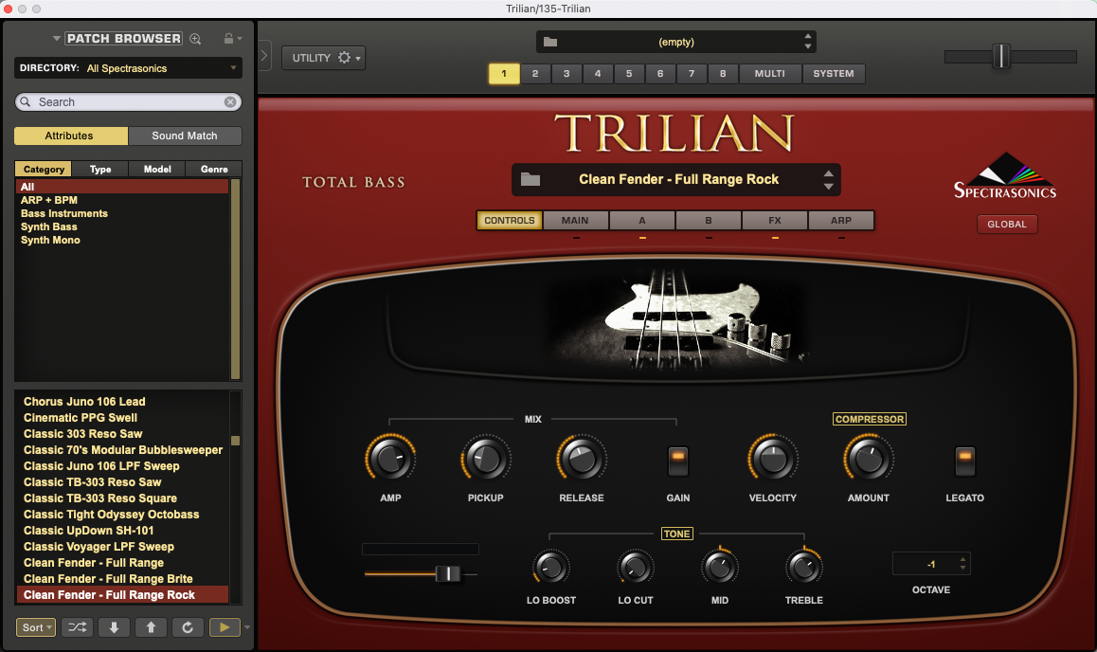Open the audition options arrow beside play
Screen dimensions: 1097x652
tap(247, 627)
